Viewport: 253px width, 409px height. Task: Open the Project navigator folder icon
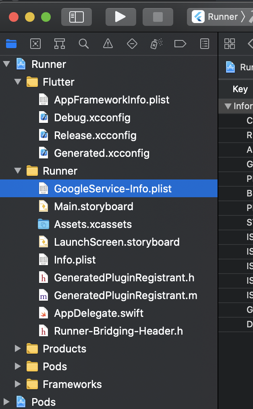coord(11,44)
